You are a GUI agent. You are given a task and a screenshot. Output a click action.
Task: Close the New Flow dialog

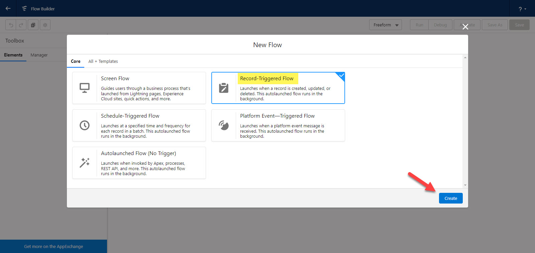[465, 27]
